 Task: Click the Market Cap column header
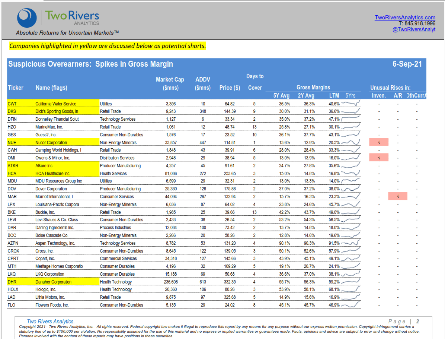[x=170, y=83]
